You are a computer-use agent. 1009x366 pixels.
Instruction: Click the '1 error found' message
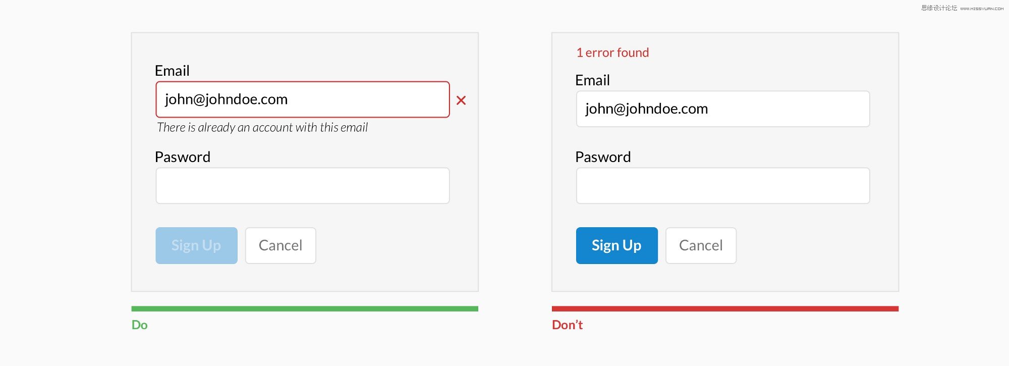(612, 53)
